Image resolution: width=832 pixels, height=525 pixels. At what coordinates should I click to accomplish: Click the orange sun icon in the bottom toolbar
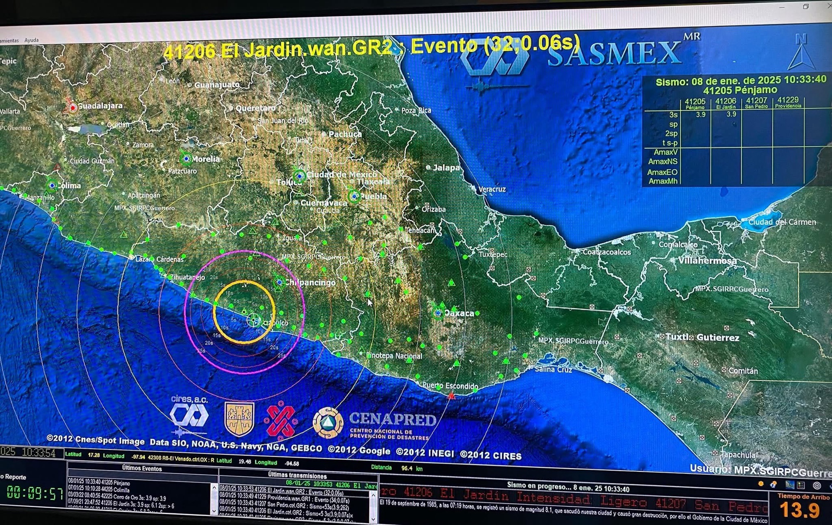761,484
